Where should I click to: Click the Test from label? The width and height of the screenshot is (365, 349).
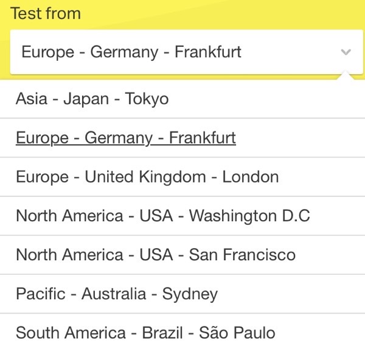[46, 14]
